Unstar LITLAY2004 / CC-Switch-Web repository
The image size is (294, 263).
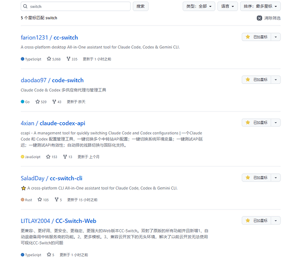[256, 221]
